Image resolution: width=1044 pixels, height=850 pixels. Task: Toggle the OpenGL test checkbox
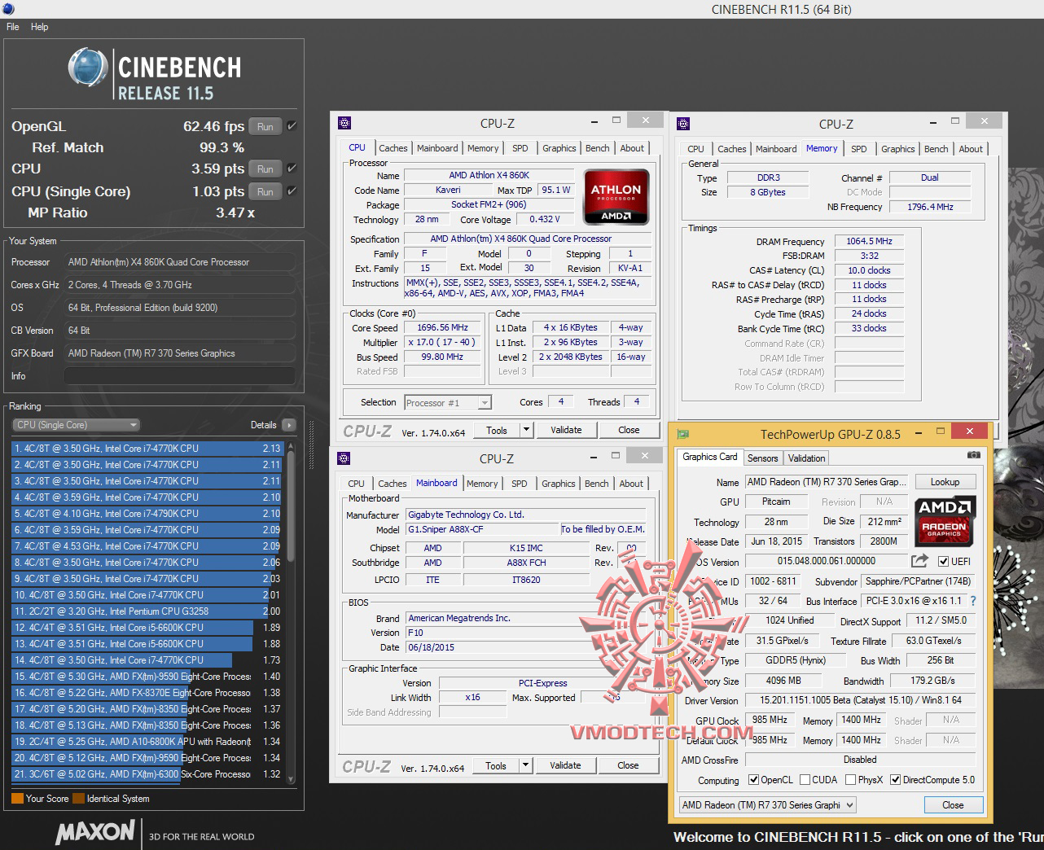tap(292, 126)
